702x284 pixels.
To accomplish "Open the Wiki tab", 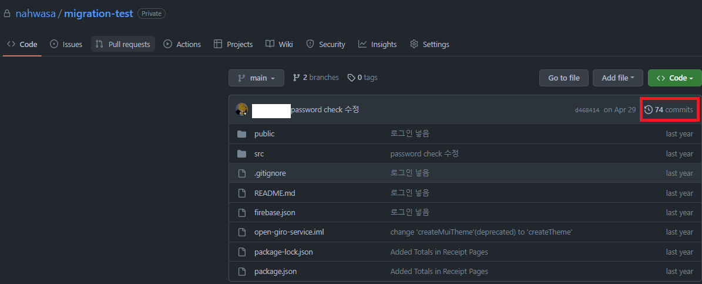I will 280,44.
